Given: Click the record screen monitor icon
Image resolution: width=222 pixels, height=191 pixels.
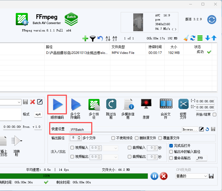Looking at the screenshot, I should tap(146, 104).
